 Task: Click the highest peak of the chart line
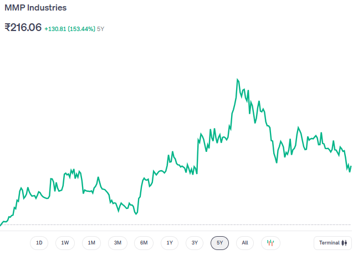tap(237, 80)
